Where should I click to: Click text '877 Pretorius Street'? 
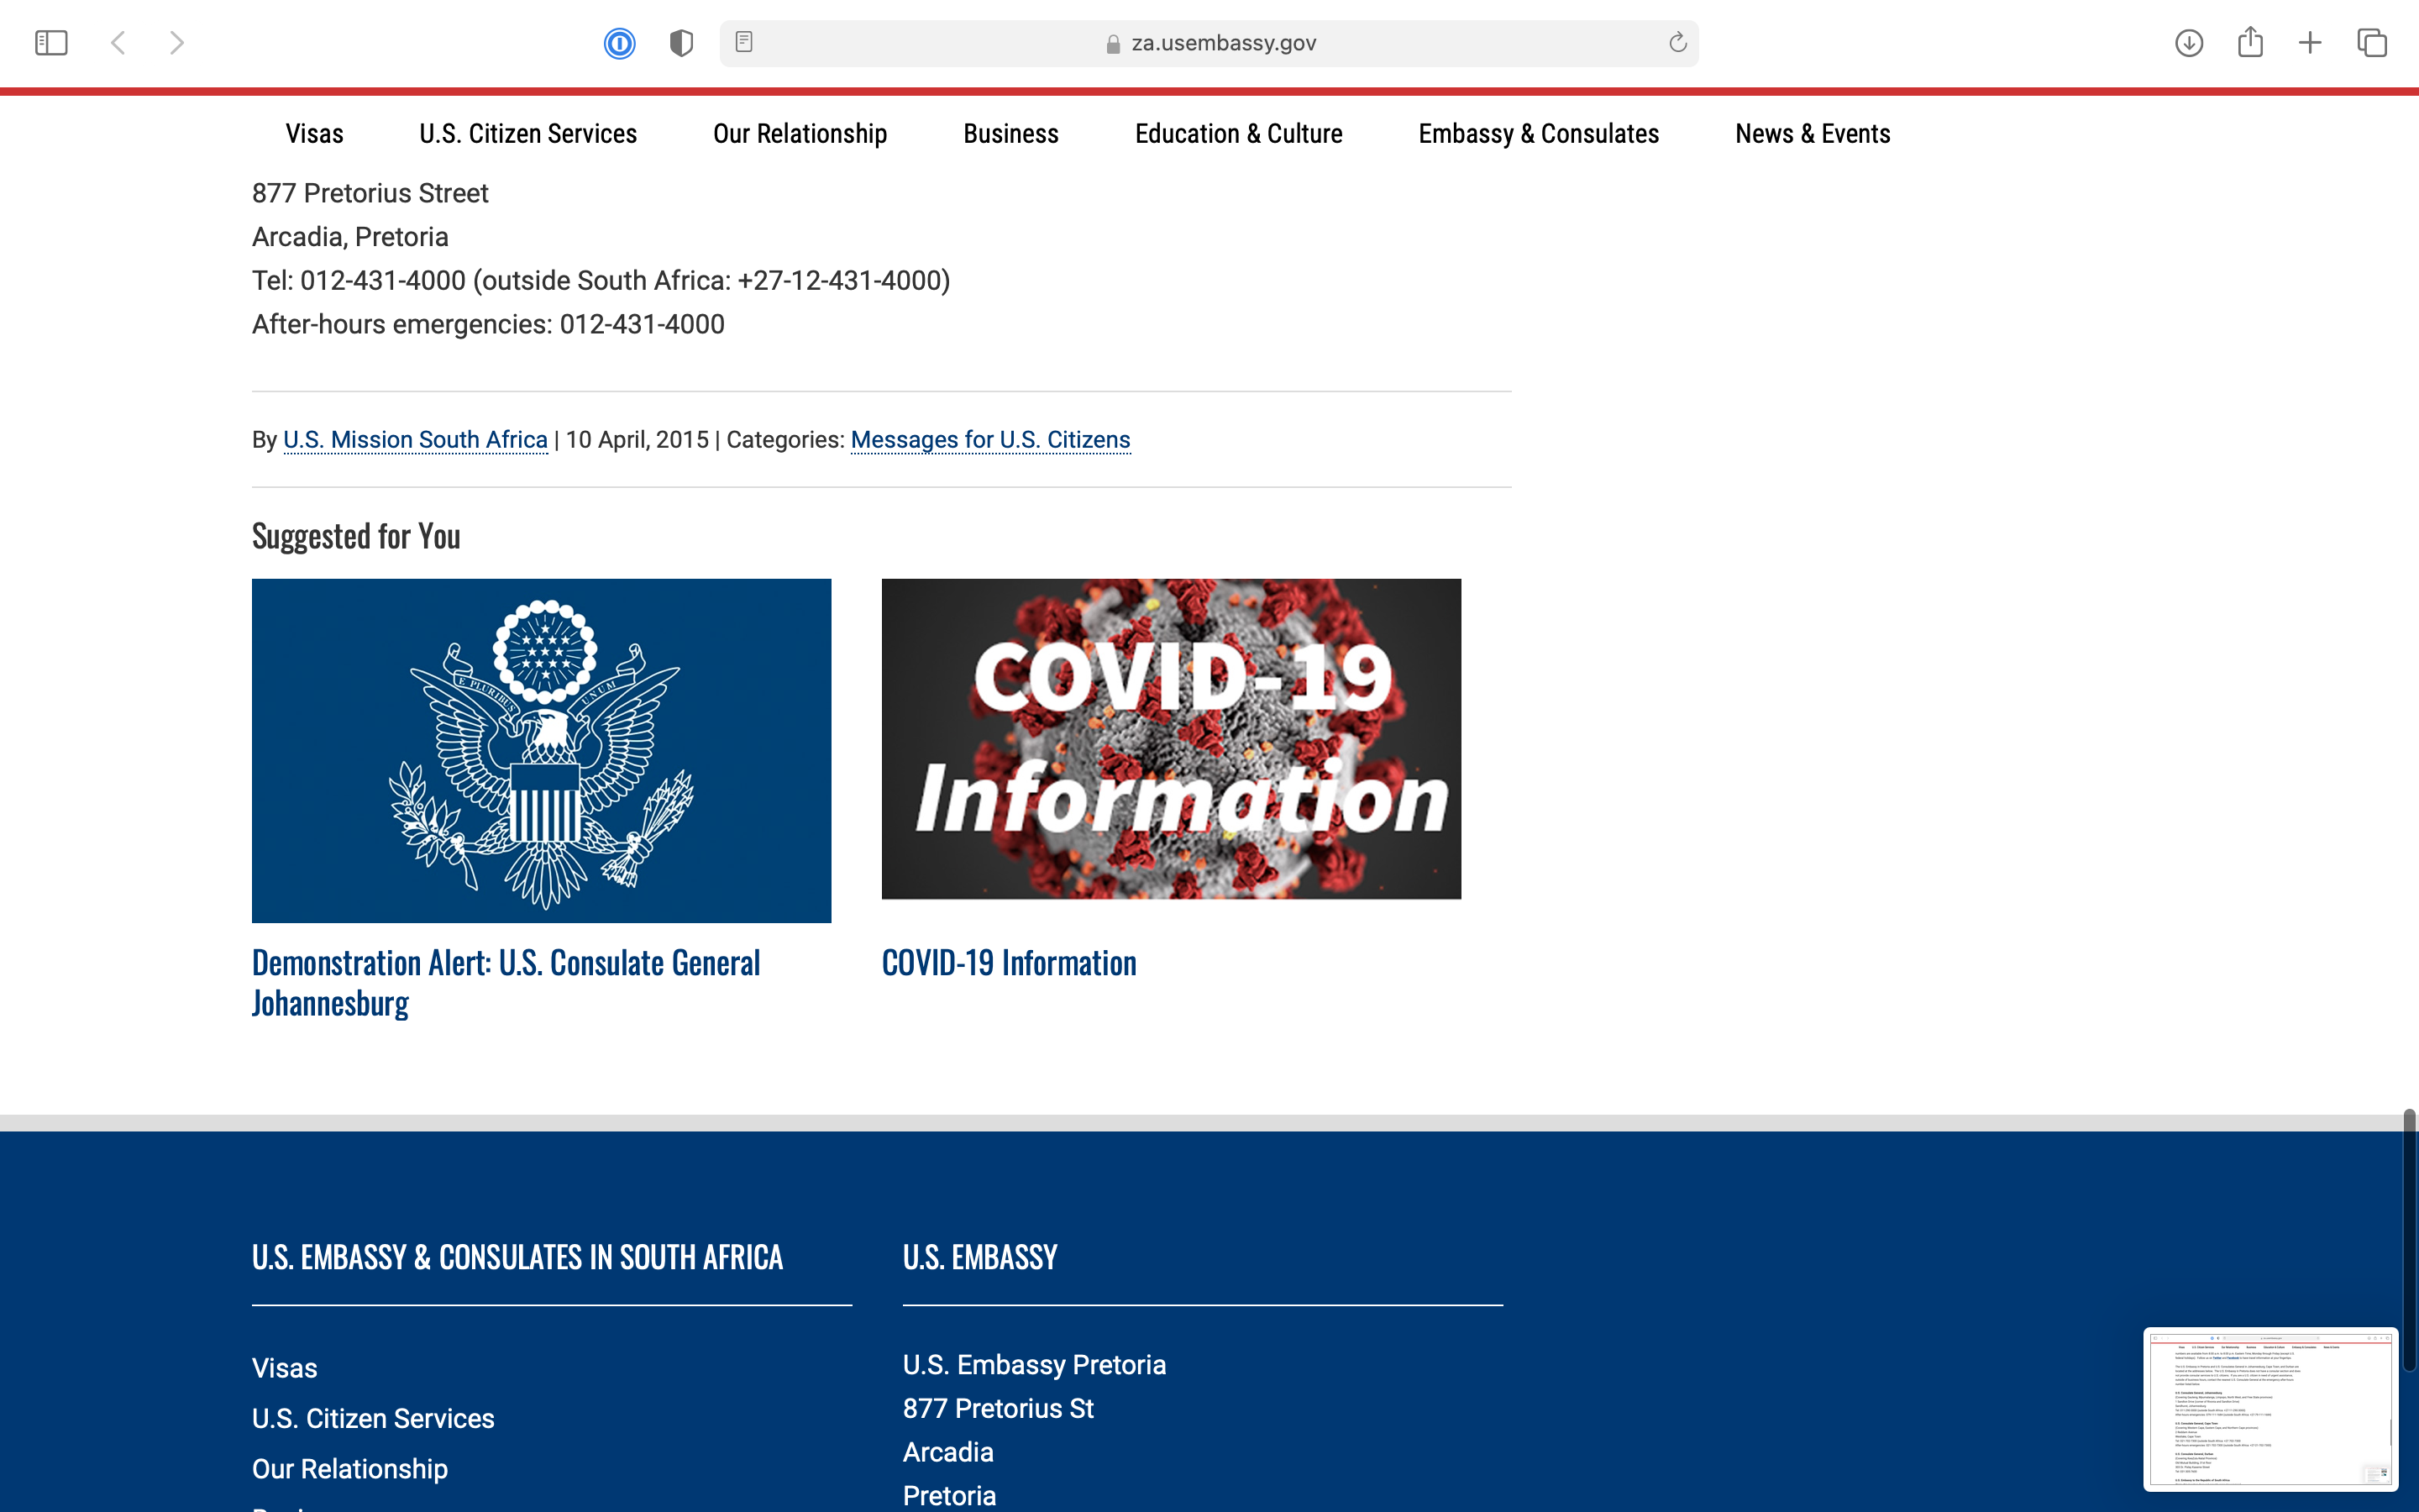370,193
